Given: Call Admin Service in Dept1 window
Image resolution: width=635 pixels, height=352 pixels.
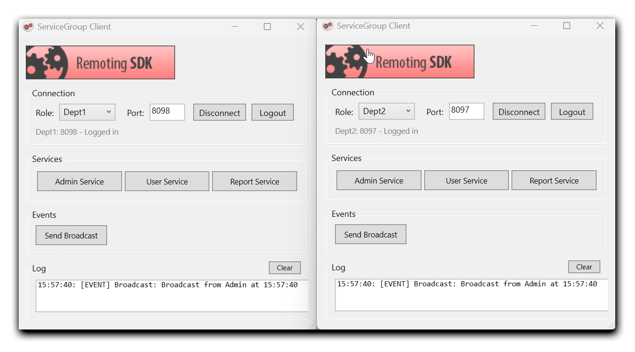Looking at the screenshot, I should 79,181.
